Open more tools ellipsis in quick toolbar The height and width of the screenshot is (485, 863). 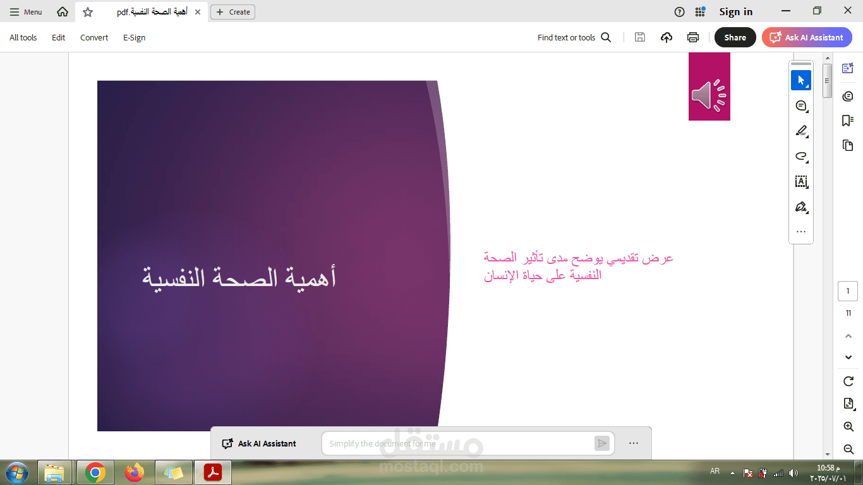point(801,232)
